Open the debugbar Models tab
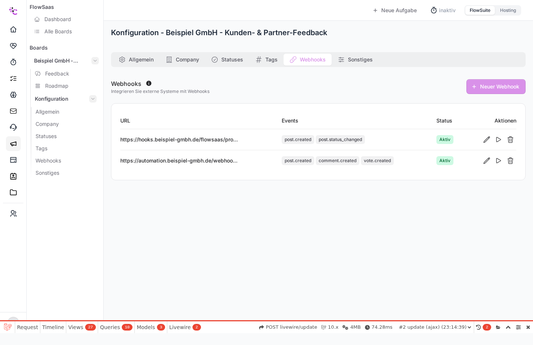Viewport: 533px width, 345px height. [x=151, y=327]
